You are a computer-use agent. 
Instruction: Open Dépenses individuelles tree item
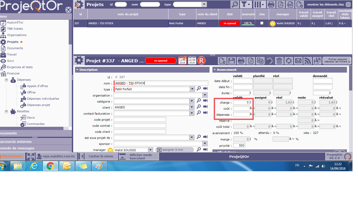[43, 99]
